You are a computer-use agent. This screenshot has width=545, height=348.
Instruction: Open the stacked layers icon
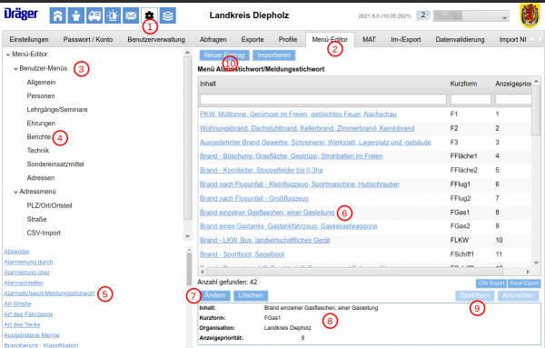168,15
